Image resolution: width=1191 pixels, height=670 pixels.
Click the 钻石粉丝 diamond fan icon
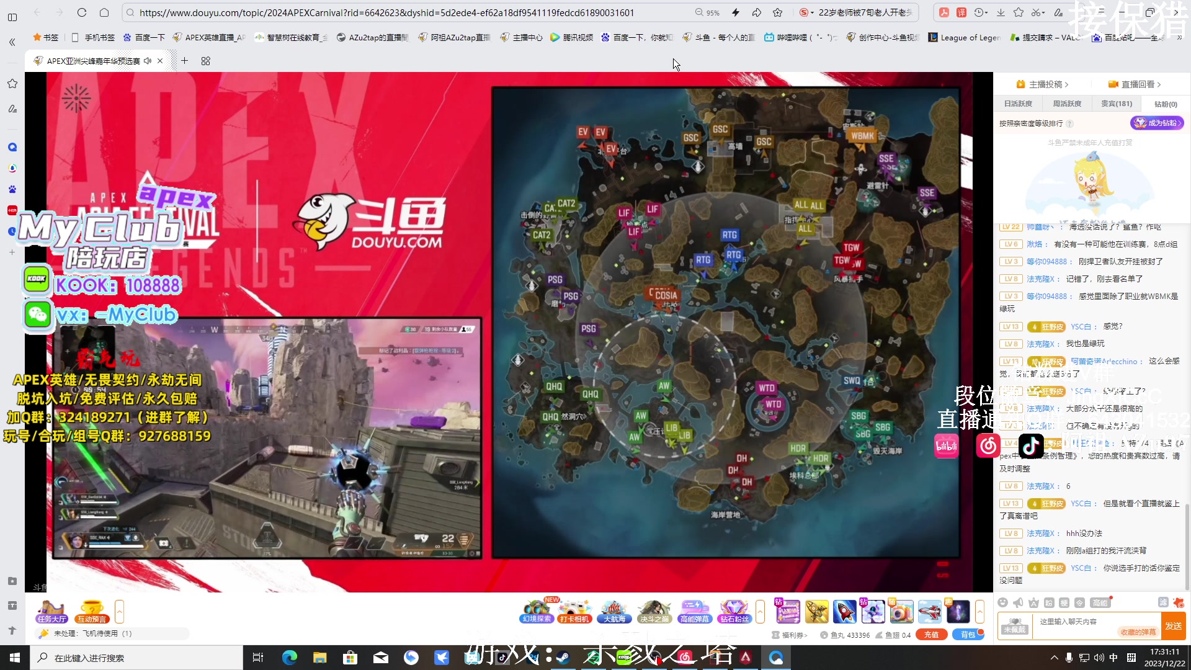pos(734,612)
